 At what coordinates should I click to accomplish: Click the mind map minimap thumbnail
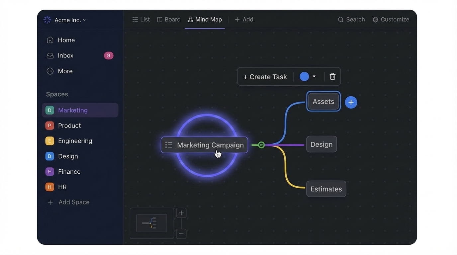152,223
